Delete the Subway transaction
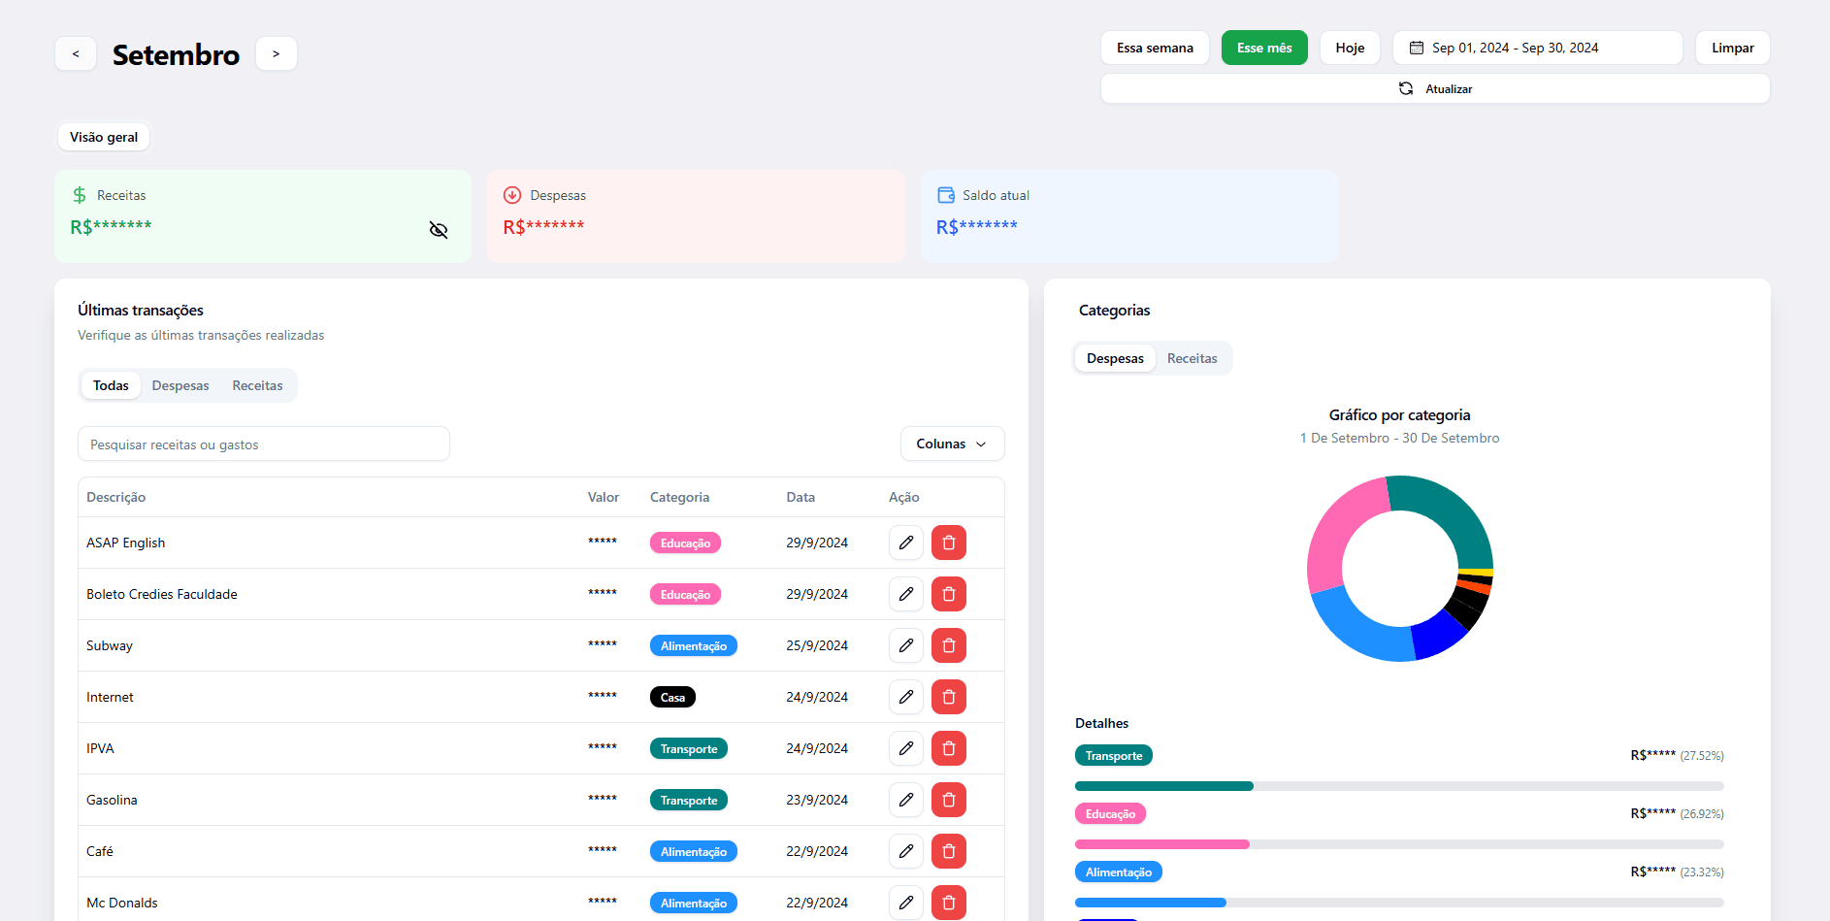The height and width of the screenshot is (921, 1830). (949, 645)
